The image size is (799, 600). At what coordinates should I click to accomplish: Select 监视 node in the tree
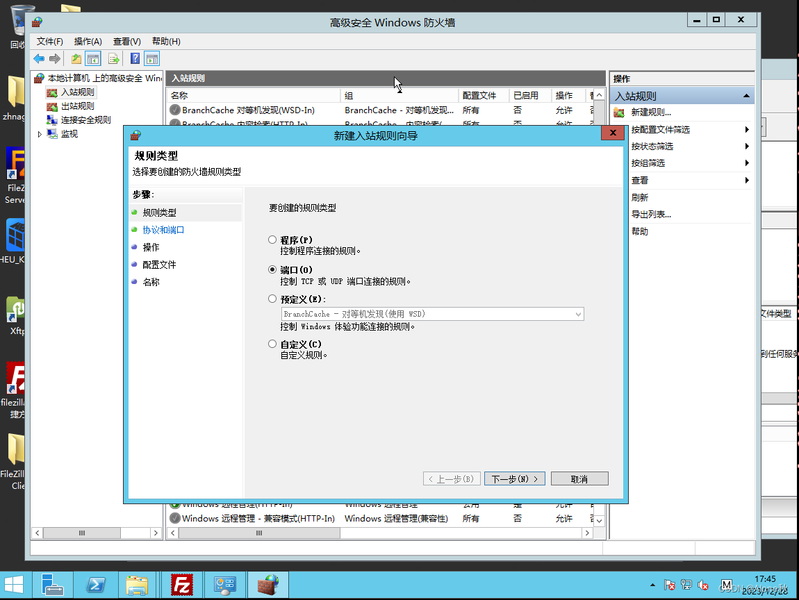(x=69, y=133)
